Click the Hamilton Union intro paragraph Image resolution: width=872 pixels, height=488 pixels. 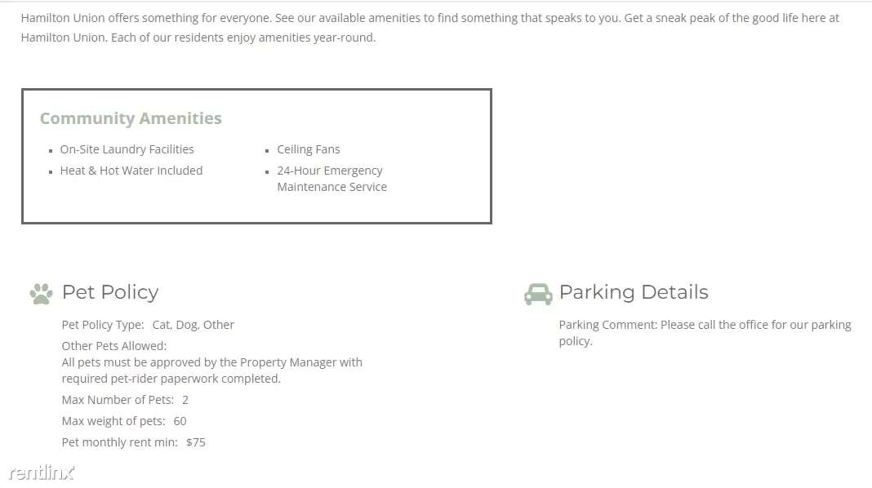pyautogui.click(x=430, y=28)
